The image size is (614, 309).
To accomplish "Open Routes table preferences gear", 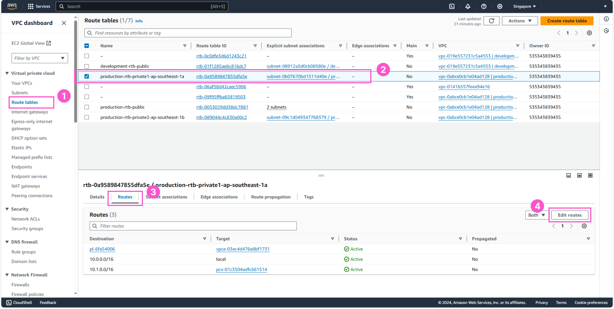I will [x=584, y=226].
